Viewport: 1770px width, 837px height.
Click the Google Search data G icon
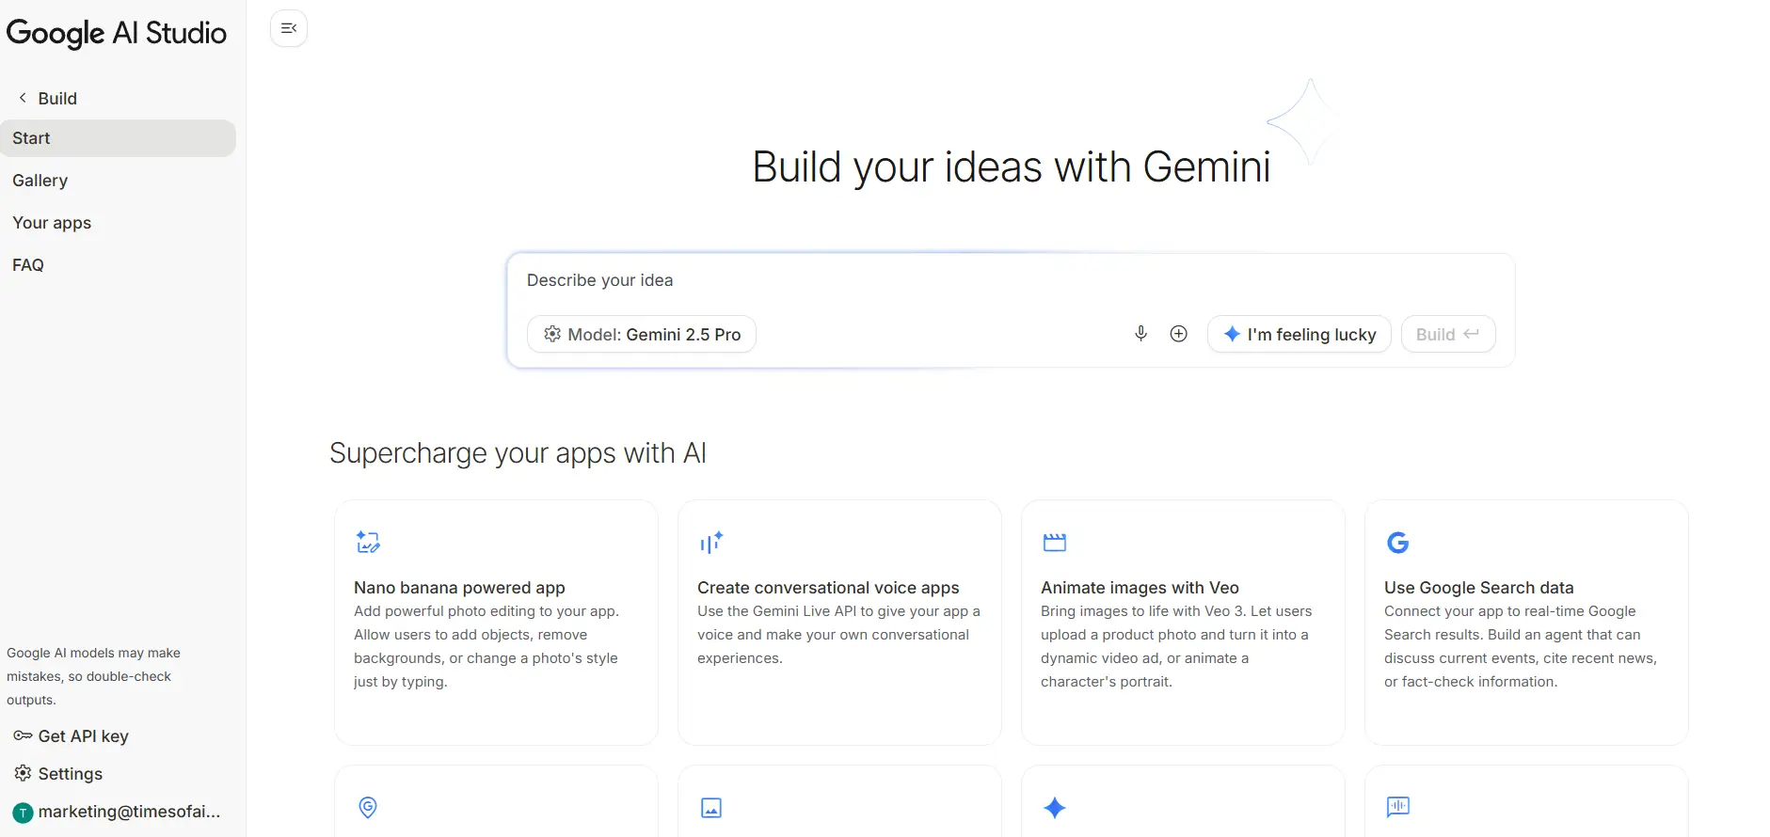(x=1397, y=542)
